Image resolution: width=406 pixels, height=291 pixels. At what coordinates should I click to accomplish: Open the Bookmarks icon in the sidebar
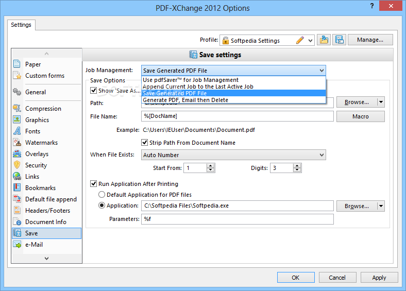[18, 188]
